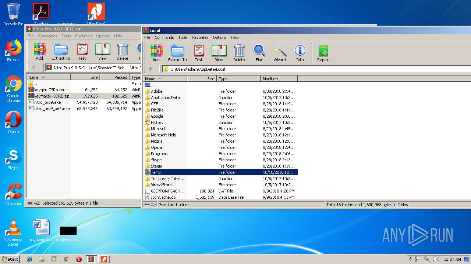This screenshot has height=264, width=471.
Task: Select Opera desktop shortcut
Action: click(13, 122)
